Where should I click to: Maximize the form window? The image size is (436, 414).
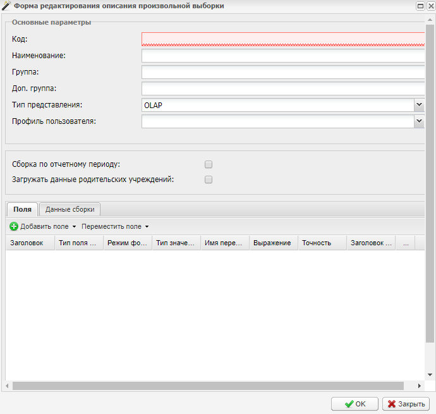click(x=420, y=6)
